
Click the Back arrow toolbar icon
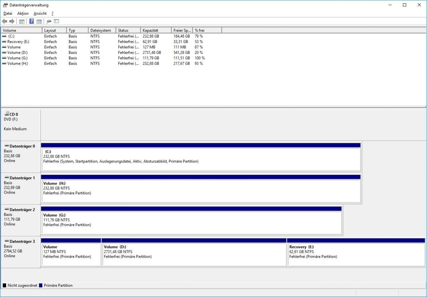(4, 22)
